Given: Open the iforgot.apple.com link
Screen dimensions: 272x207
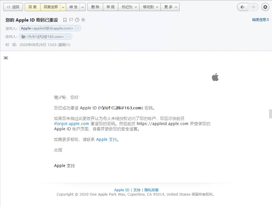Looking at the screenshot, I should coord(71,124).
